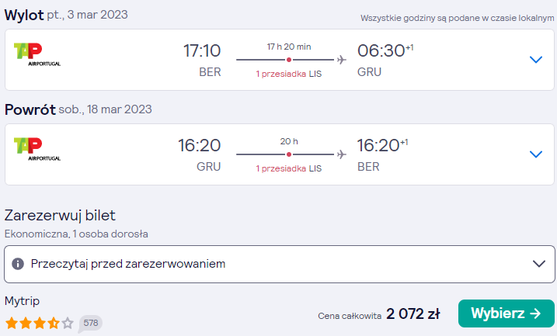Click the Mytrip provider name
The image size is (557, 336).
coord(22,301)
